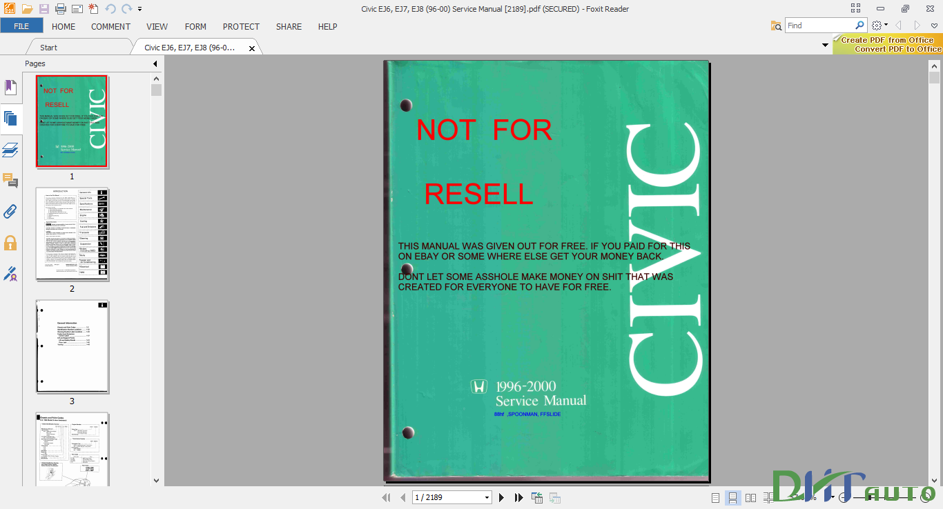Screen dimensions: 943x509
Task: Open the document tab list dropdown arrow
Action: coord(826,46)
